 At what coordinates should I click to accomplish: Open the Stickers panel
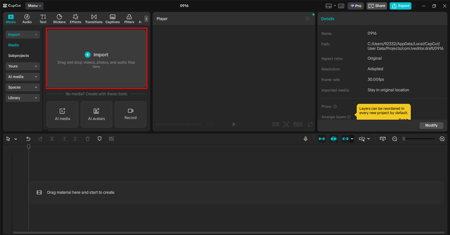[x=59, y=18]
